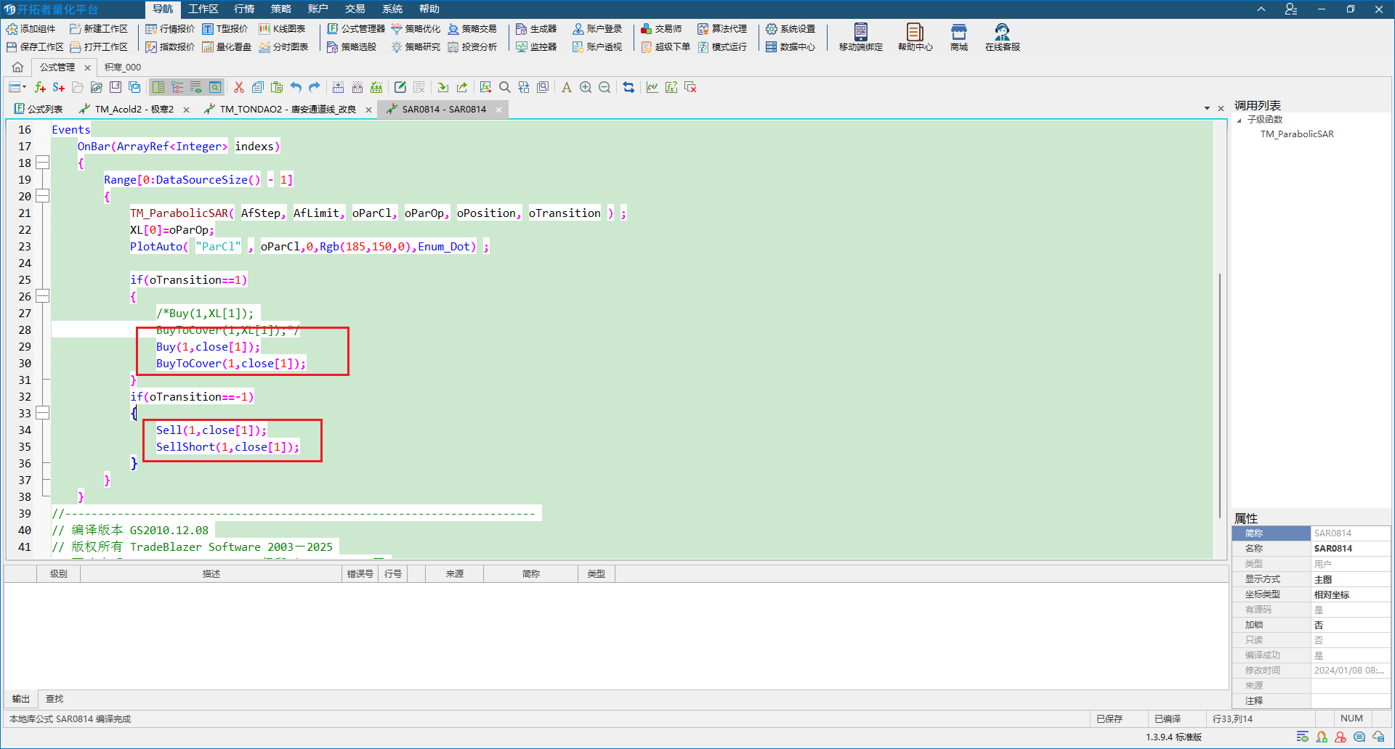Viewport: 1395px width, 749px height.
Task: Close the SAR0814 editor tab
Action: [498, 110]
